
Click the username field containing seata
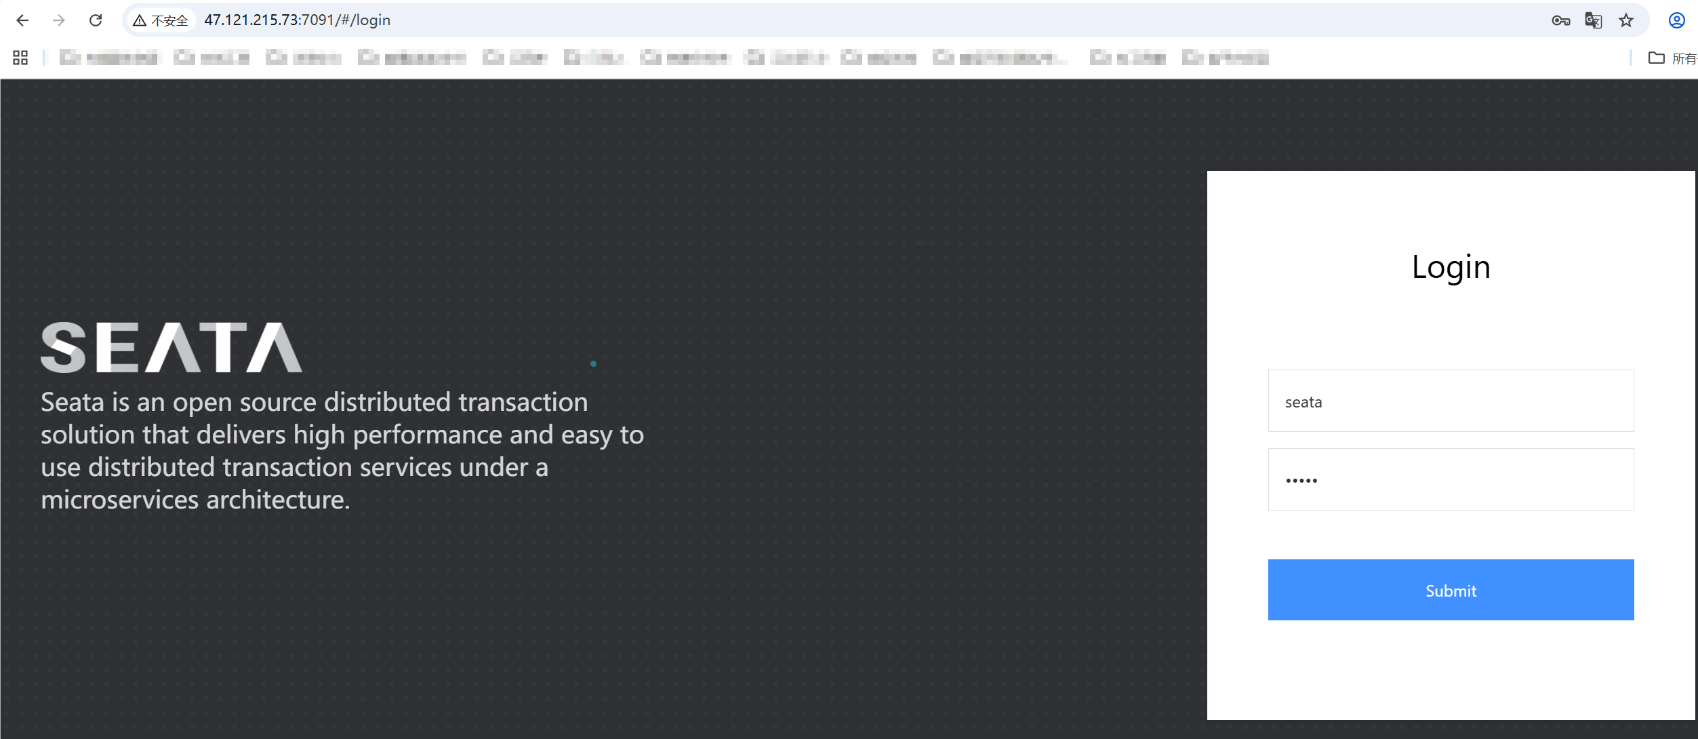click(1451, 401)
